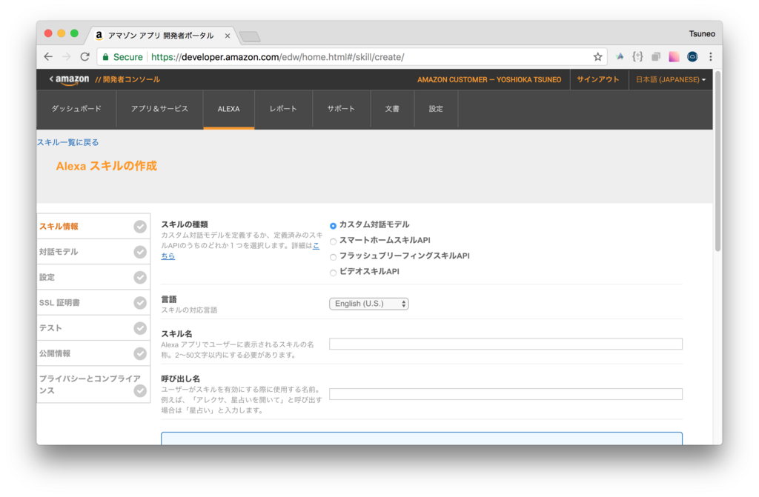Select スキル情報 in the sidebar
The height and width of the screenshot is (497, 759).
(59, 227)
